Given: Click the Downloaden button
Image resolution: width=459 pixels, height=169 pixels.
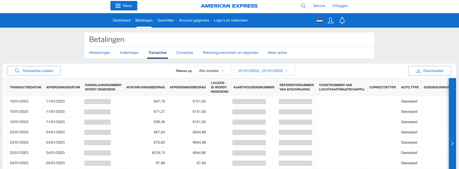Looking at the screenshot, I should (x=430, y=71).
